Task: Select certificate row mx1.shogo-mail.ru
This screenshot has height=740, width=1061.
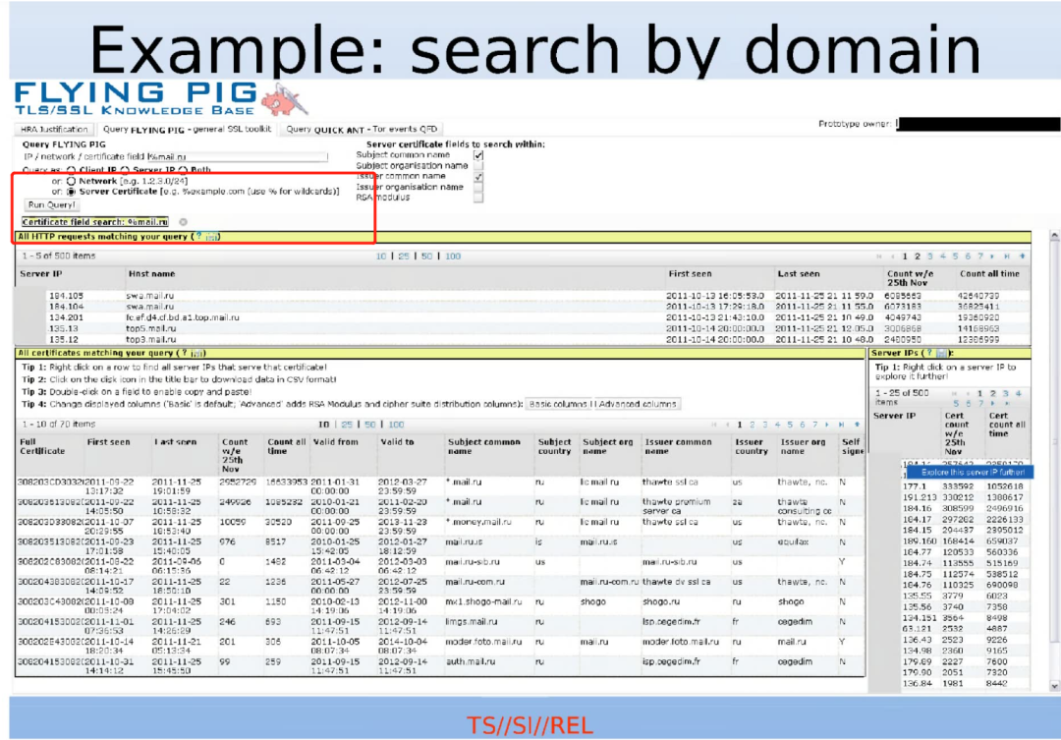Action: [440, 606]
